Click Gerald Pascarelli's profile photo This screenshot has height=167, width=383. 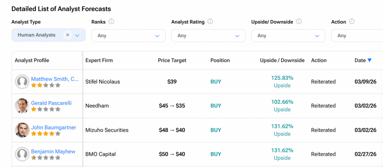[22, 106]
